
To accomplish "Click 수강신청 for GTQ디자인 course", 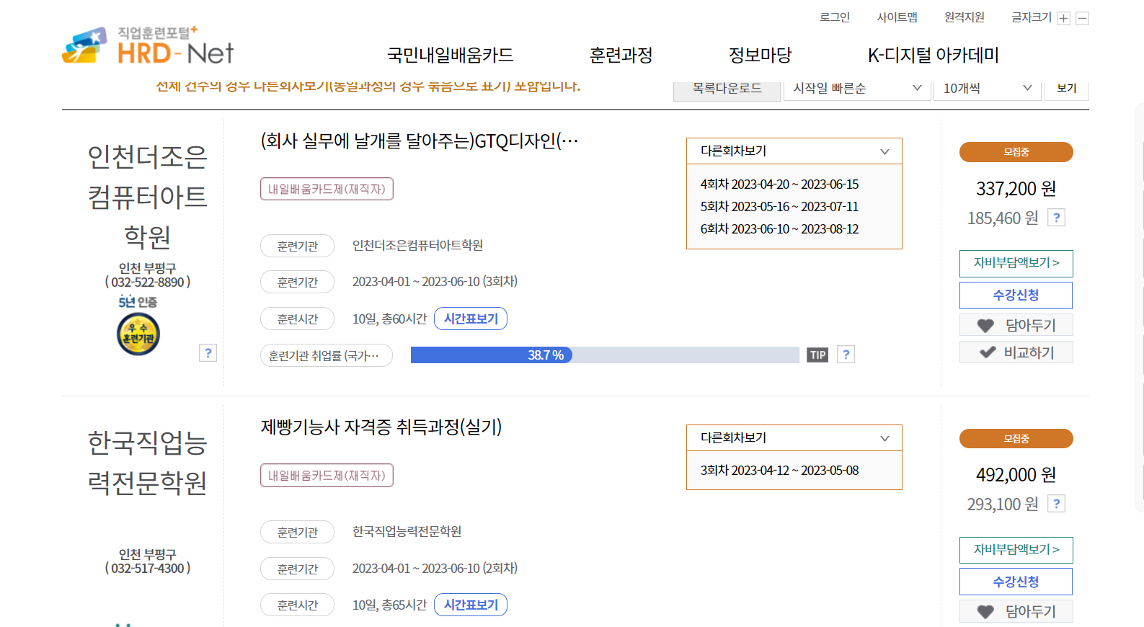I will [x=1016, y=295].
